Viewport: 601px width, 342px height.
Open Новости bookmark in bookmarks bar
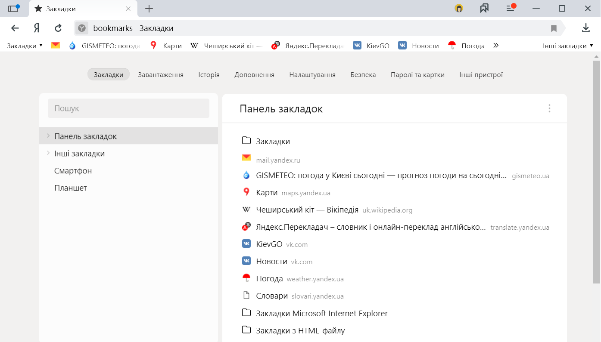pos(418,46)
